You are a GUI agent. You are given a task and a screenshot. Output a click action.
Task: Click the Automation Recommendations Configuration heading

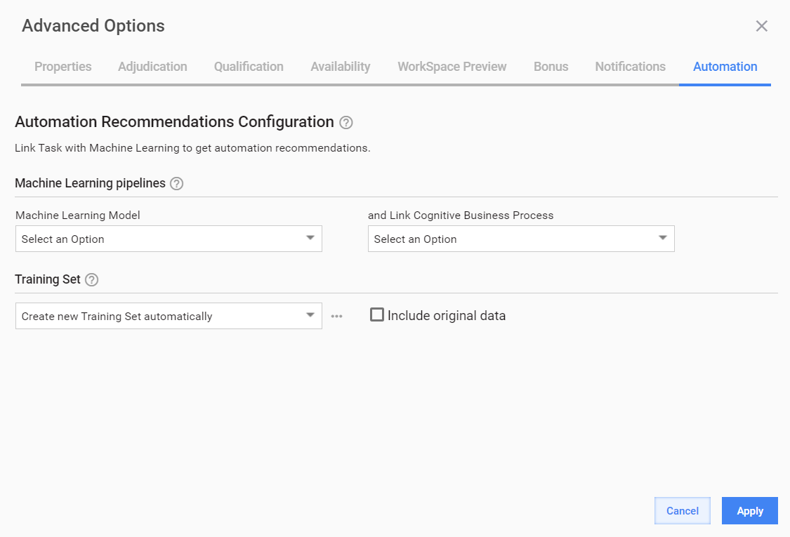click(x=174, y=122)
